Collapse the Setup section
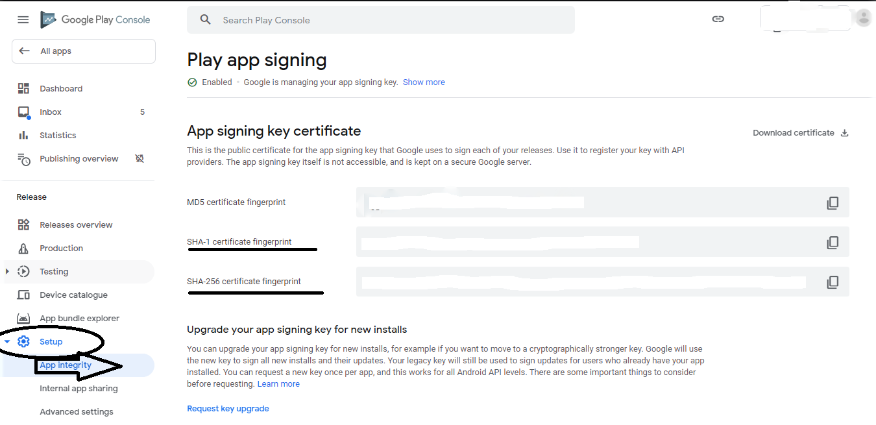The height and width of the screenshot is (425, 876). 7,342
